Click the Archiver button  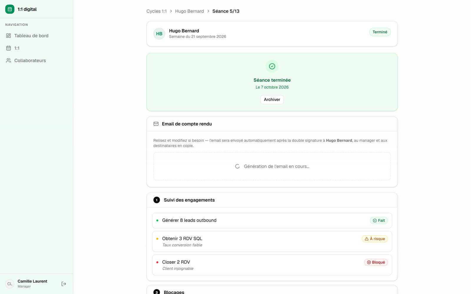[x=272, y=100]
